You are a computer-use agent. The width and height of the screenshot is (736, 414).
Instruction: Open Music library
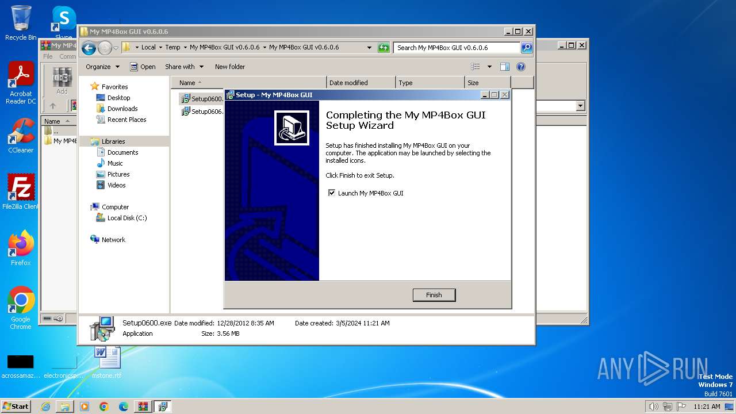tap(115, 163)
